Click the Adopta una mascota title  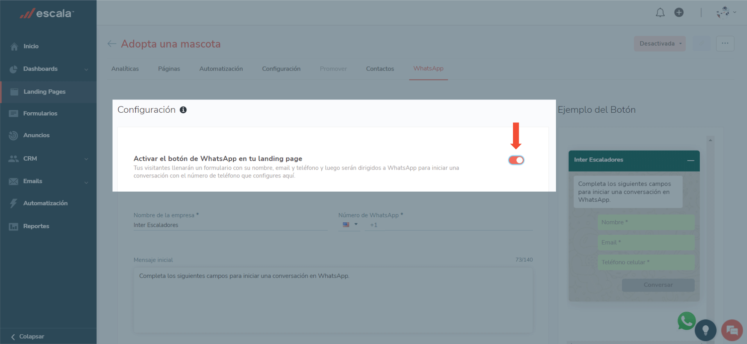171,44
